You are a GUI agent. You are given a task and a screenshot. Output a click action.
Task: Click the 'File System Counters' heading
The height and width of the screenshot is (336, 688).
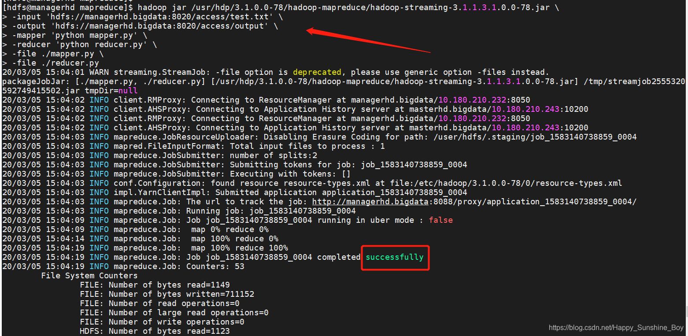[x=89, y=276]
